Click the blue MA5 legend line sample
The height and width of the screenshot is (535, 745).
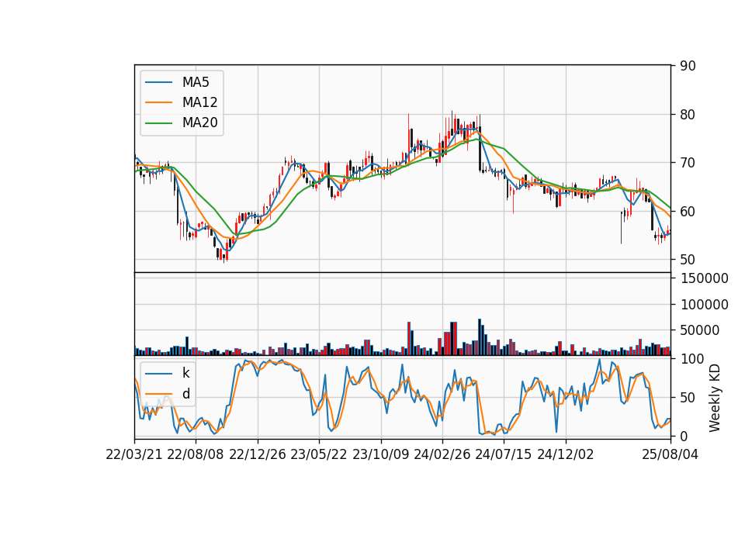pyautogui.click(x=158, y=83)
